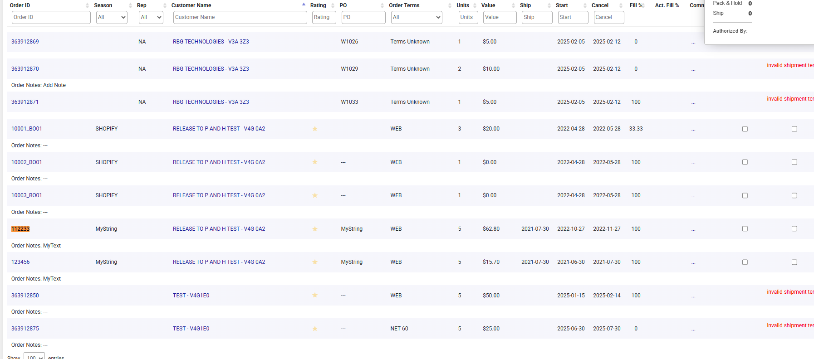Click Add Note under order 363912870

pyautogui.click(x=54, y=85)
